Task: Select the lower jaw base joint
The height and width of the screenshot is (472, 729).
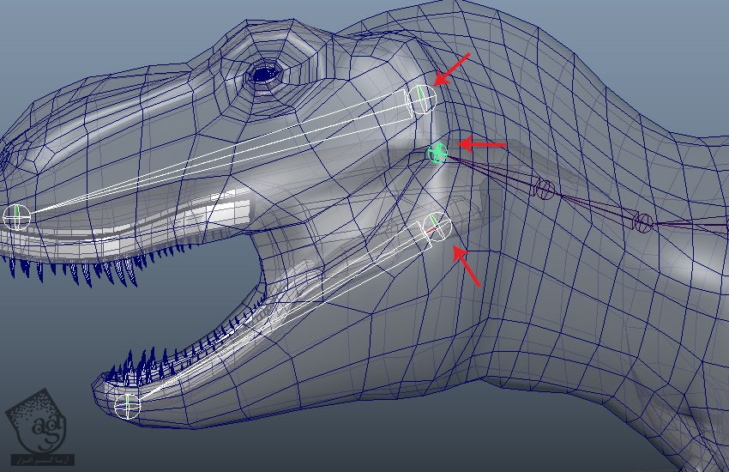Action: [x=437, y=226]
